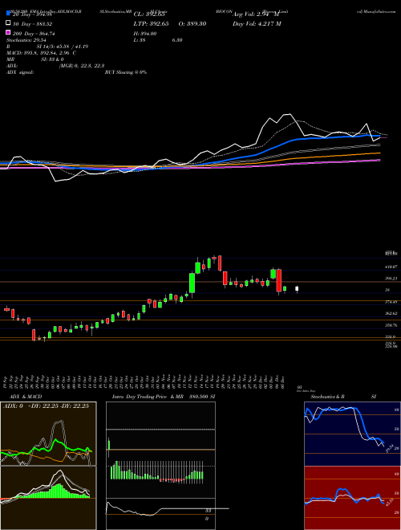
Task: Click the BIOCON ticker label at top
Action: (225, 11)
